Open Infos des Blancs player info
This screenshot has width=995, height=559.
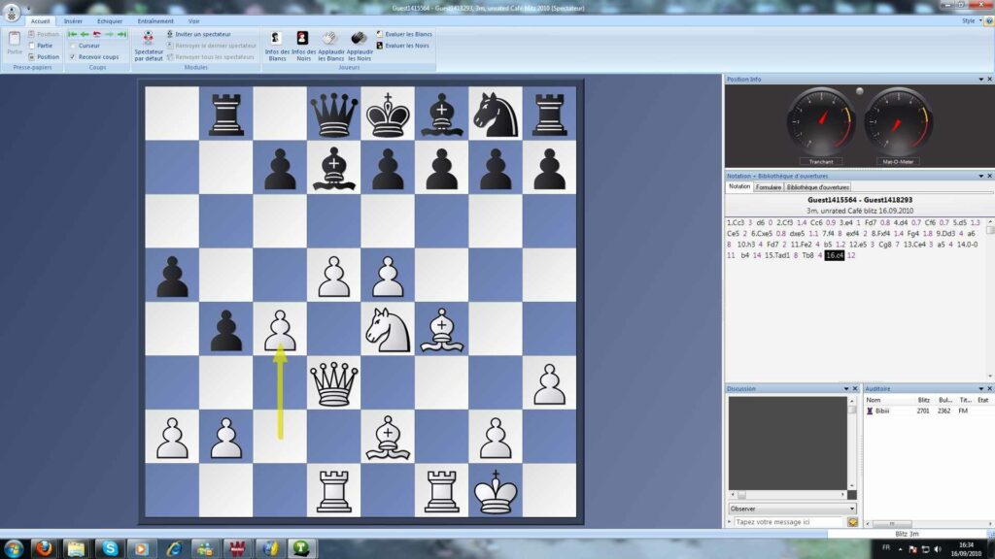276,45
